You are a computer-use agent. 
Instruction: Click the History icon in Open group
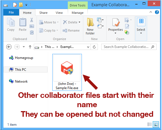click(x=127, y=32)
